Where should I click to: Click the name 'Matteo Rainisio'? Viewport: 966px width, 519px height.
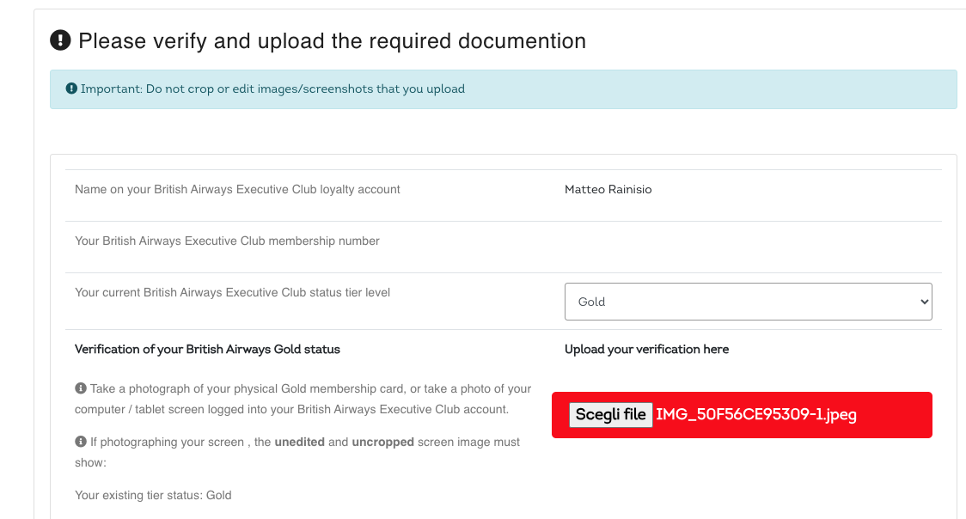click(608, 190)
